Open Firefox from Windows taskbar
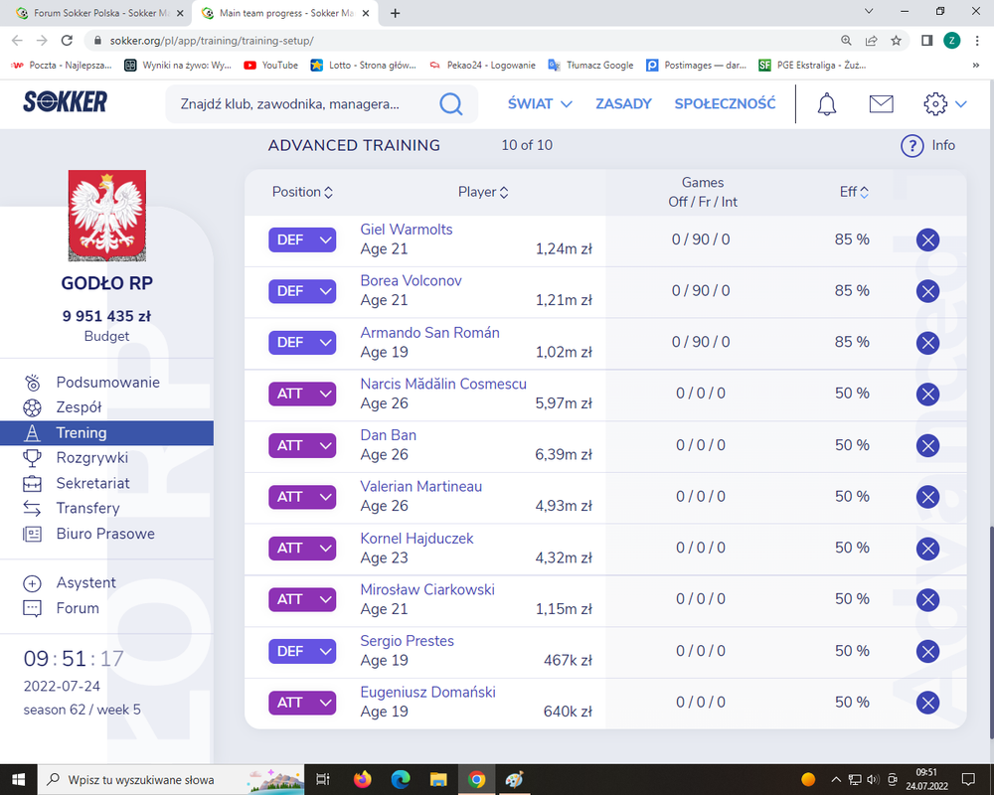This screenshot has height=795, width=994. (x=363, y=779)
